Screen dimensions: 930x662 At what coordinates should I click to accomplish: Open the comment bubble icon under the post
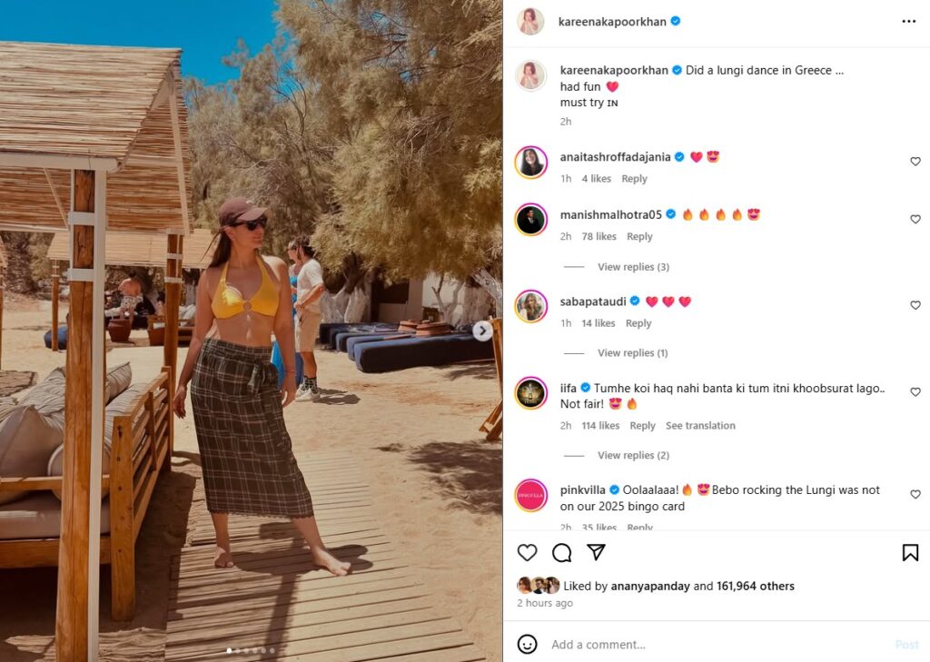[x=561, y=553]
